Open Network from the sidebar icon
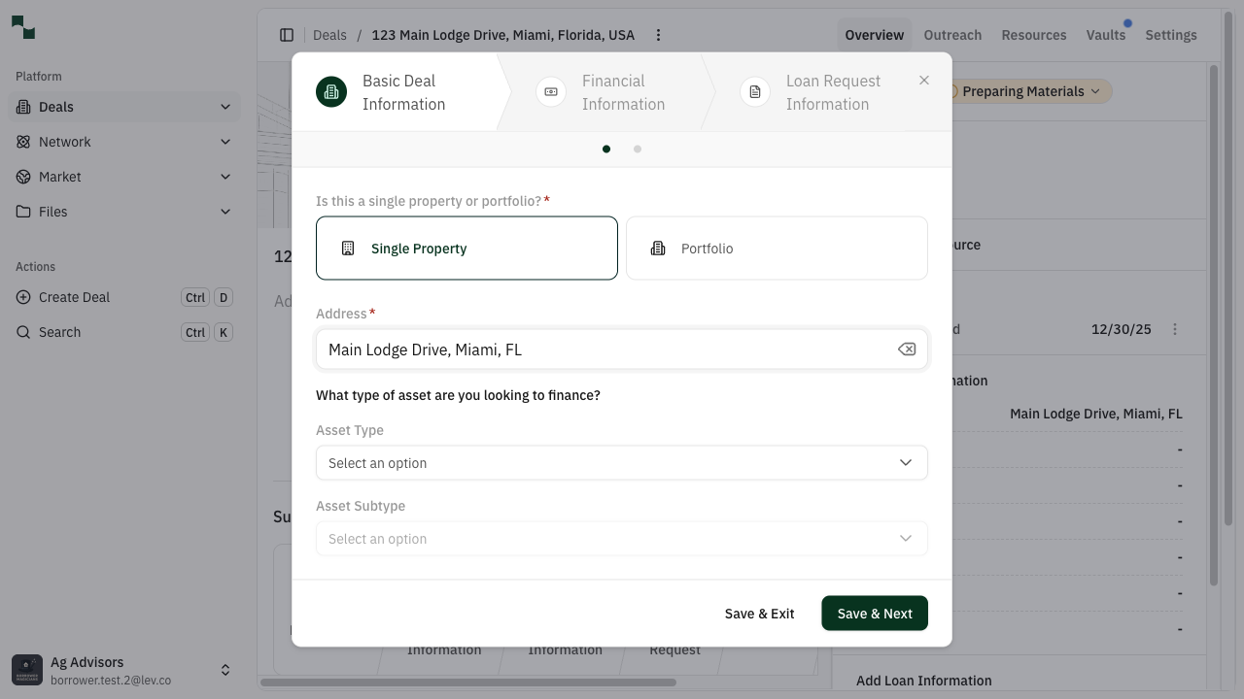1244x699 pixels. (x=21, y=142)
